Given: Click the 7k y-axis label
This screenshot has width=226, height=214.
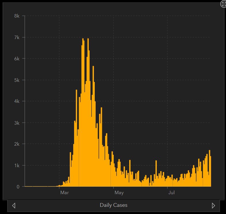Looking at the screenshot, I should [17, 38].
